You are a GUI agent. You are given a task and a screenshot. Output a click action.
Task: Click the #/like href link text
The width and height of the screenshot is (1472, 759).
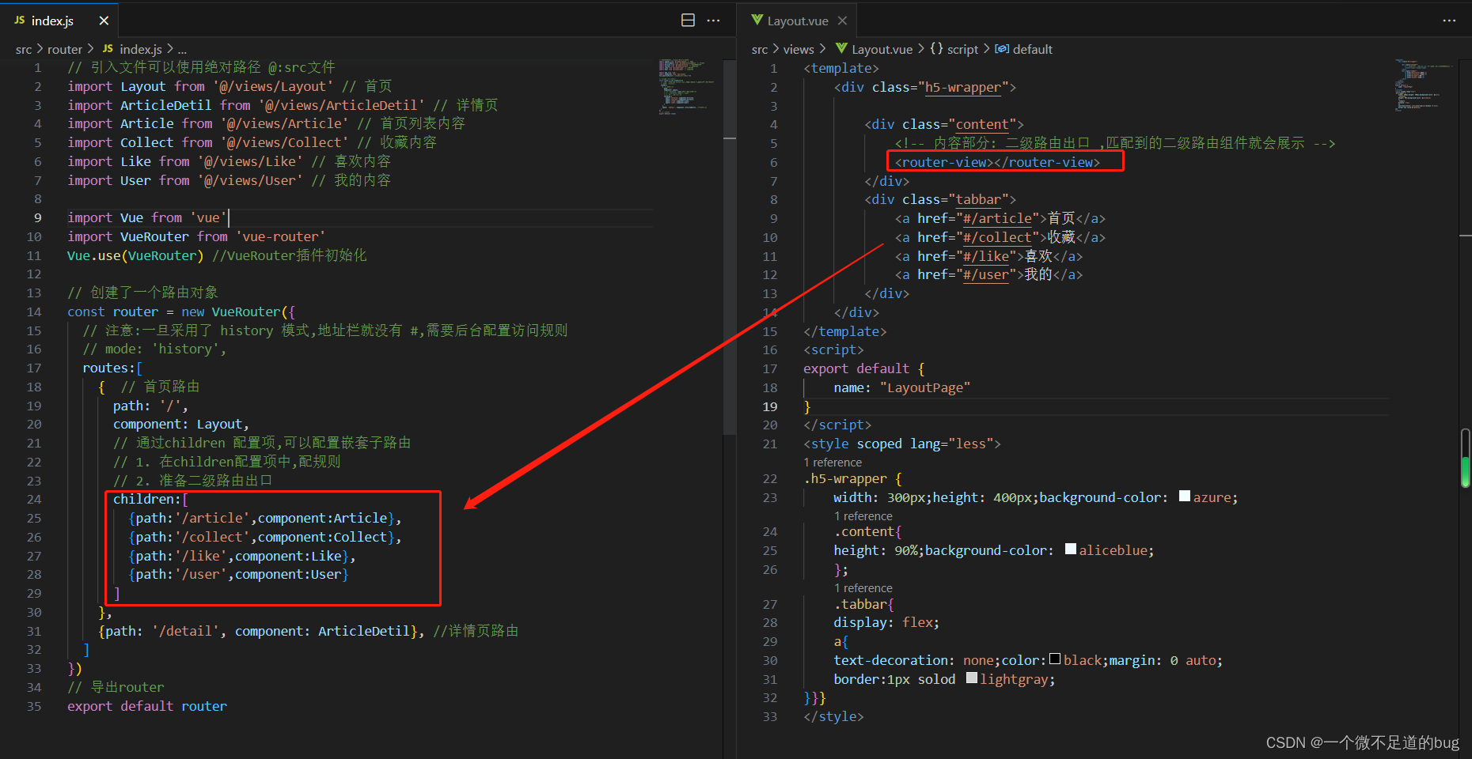(x=986, y=256)
